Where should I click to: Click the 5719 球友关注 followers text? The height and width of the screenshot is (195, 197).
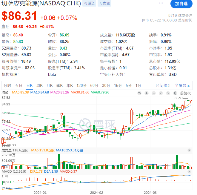[x=180, y=16]
